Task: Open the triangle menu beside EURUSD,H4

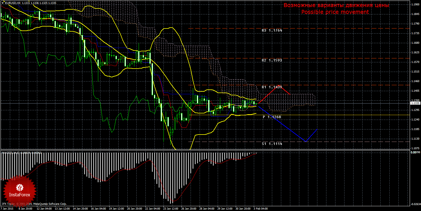Action: coord(3,3)
